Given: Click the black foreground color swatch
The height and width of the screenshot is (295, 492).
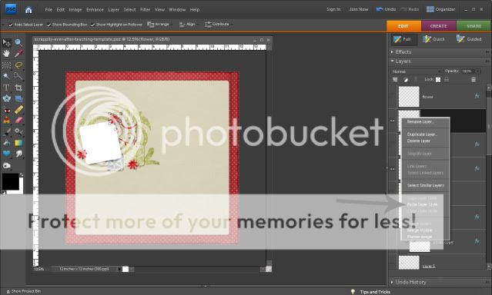Looking at the screenshot, I should click(x=10, y=181).
